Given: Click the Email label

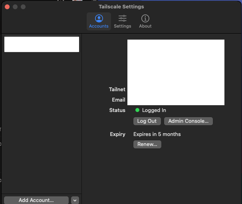Looking at the screenshot, I should click(x=119, y=100).
